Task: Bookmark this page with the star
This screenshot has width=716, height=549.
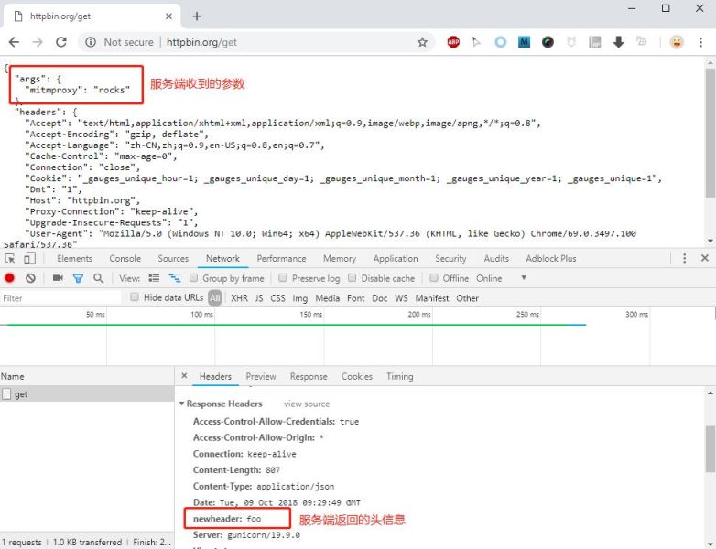Action: tap(422, 42)
